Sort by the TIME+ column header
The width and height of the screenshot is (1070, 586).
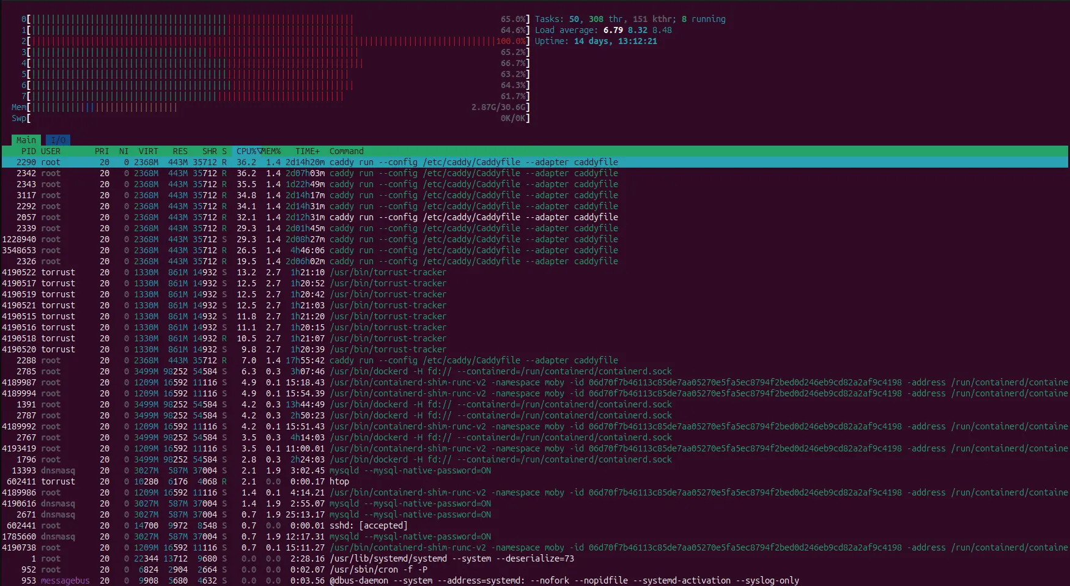click(308, 151)
